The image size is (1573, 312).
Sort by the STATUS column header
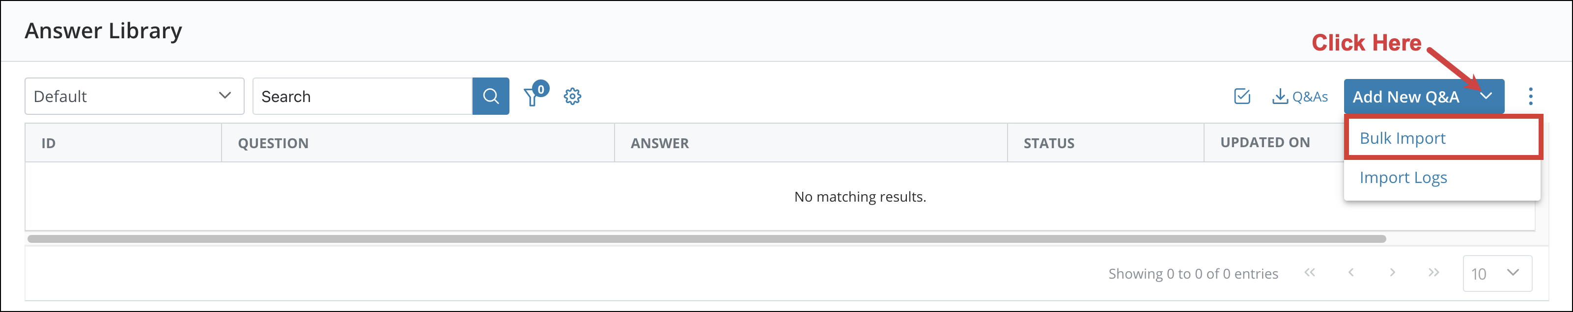point(1048,143)
